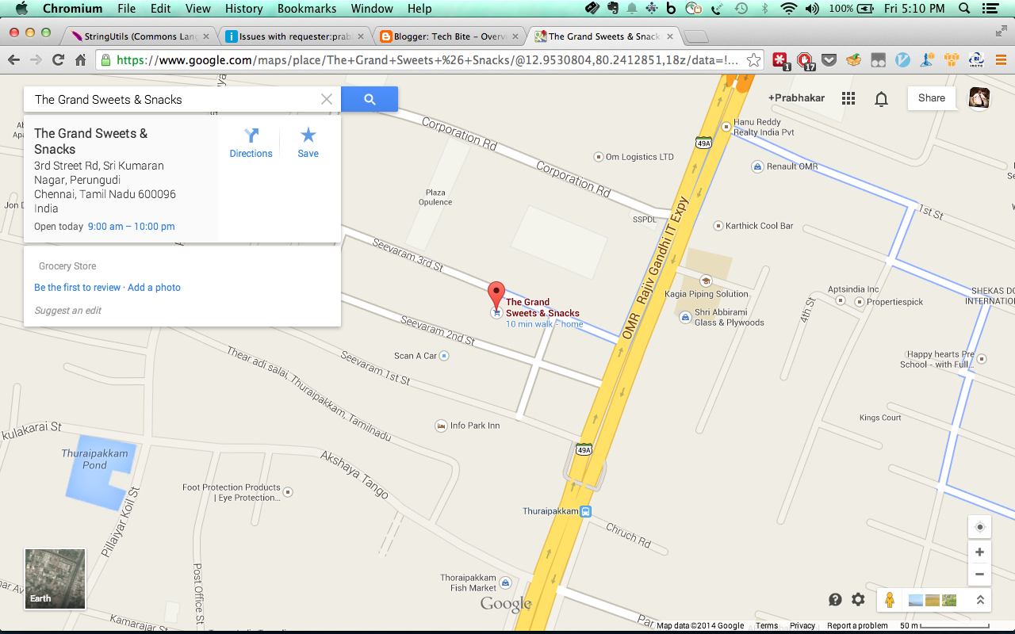Open the Google apps grid
Viewport: 1015px width, 634px height.
848,98
